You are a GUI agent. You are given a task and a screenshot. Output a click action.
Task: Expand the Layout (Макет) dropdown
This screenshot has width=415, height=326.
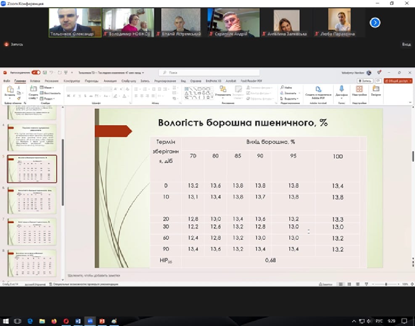click(x=48, y=87)
